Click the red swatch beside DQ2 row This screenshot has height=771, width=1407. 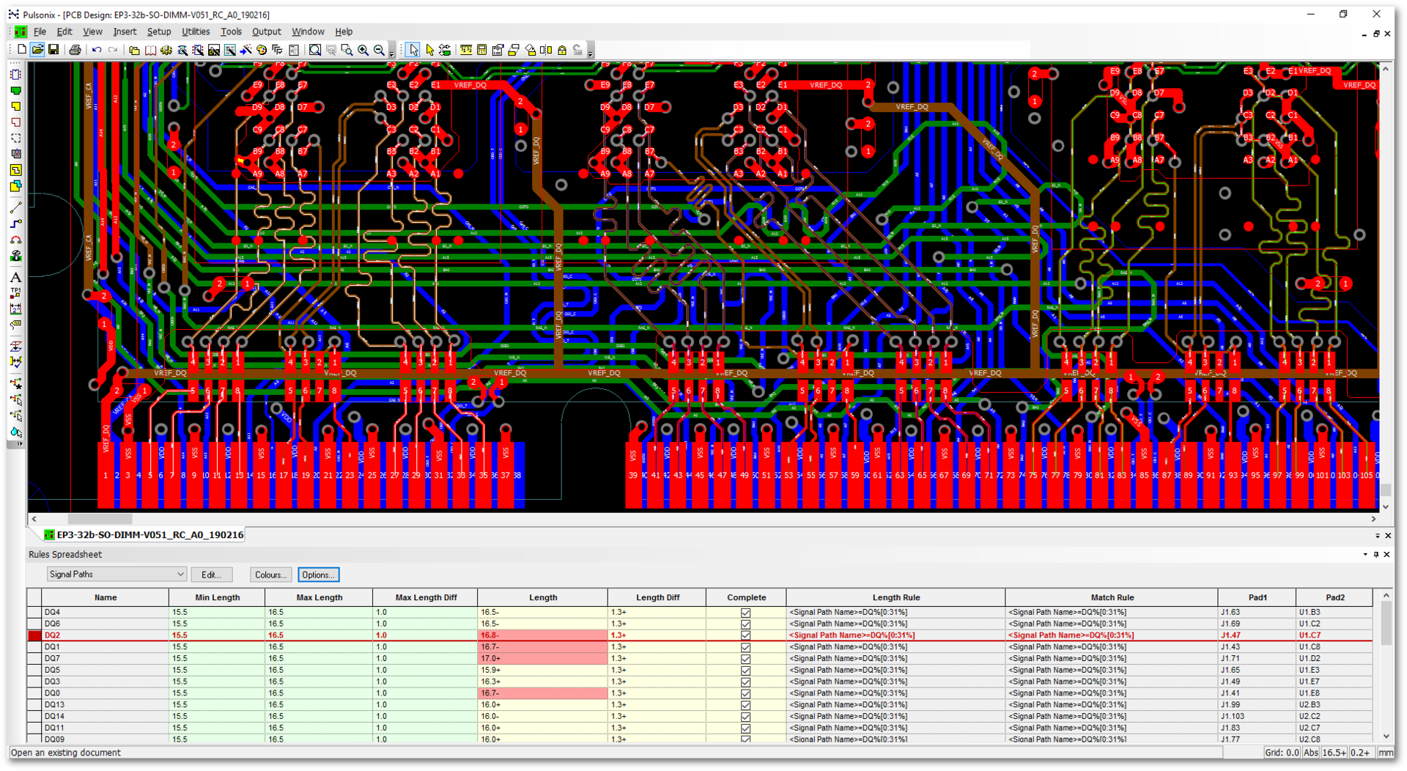click(x=34, y=635)
